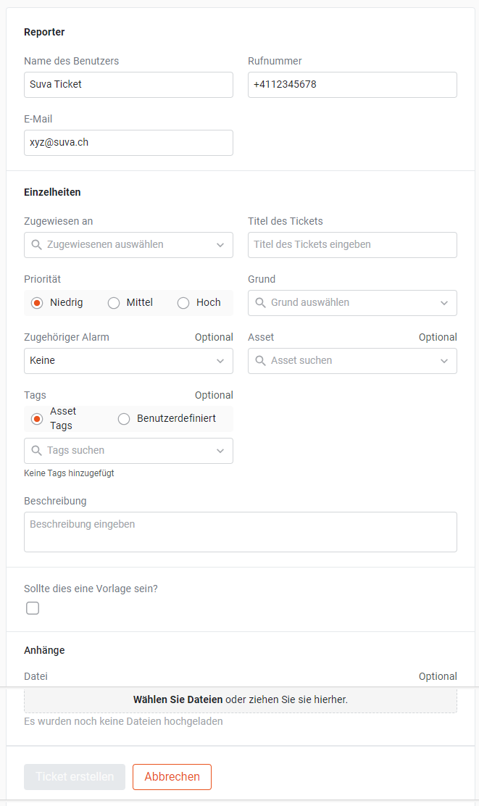The image size is (479, 806).
Task: Expand the Zugewiesen an dropdown chevron
Action: pos(220,245)
